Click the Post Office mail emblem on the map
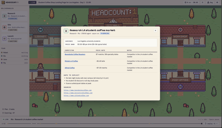 pyautogui.click(x=180, y=87)
